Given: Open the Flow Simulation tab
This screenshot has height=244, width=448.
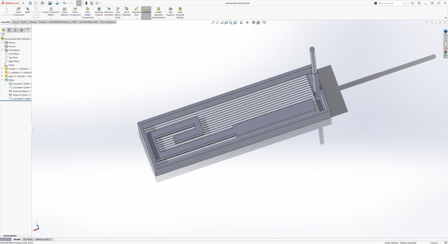Looking at the screenshot, I should tap(108, 22).
